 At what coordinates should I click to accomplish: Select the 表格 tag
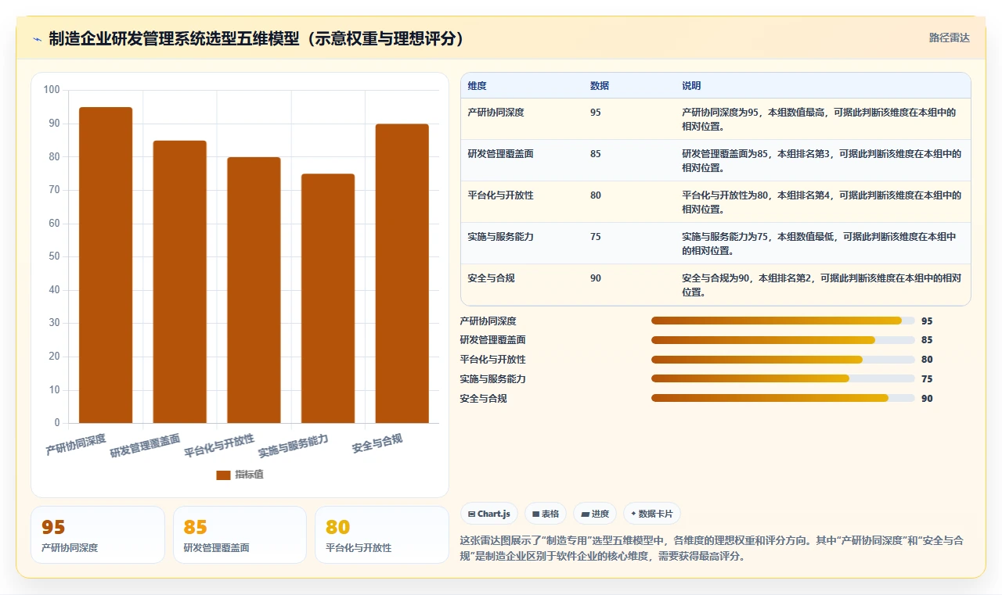pos(546,514)
